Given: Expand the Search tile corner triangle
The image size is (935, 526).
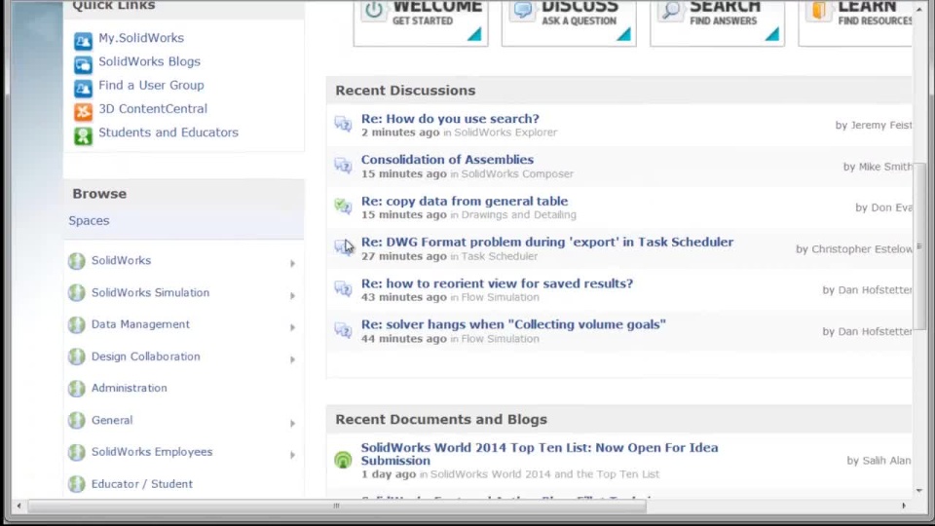Looking at the screenshot, I should coord(772,34).
